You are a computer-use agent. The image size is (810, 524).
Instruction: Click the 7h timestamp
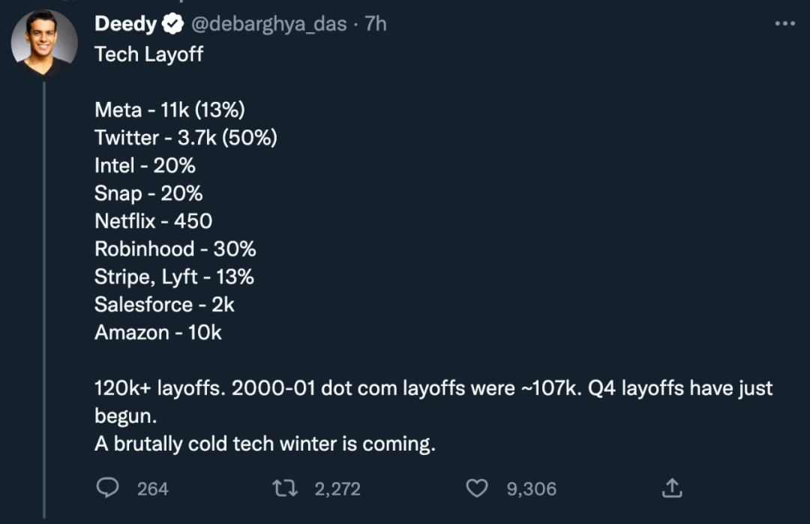[x=376, y=24]
